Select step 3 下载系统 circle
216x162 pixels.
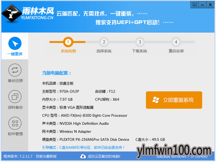pyautogui.click(x=140, y=42)
